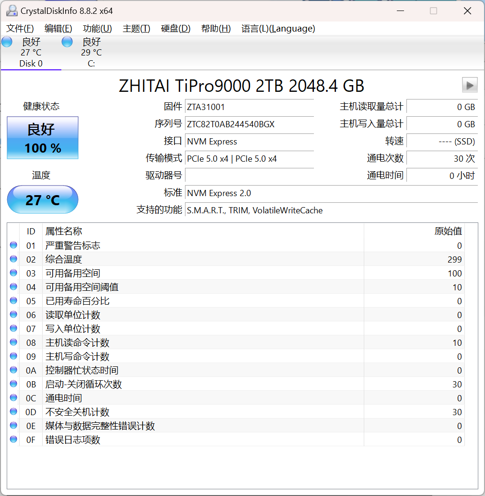Screen dimensions: 485x496
Task: Close the CrystalDiskInfo window
Action: [x=467, y=11]
